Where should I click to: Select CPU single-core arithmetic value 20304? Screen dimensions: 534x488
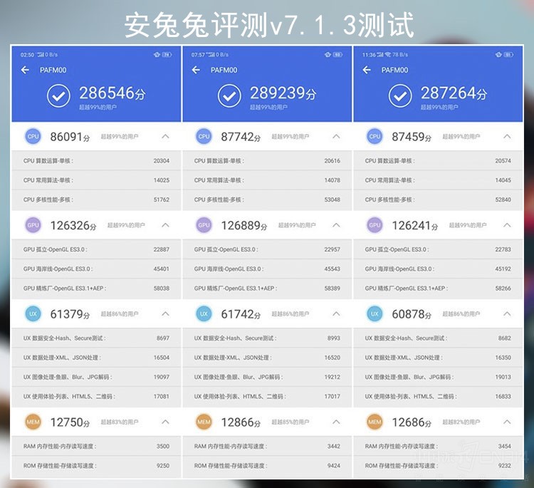(x=162, y=161)
